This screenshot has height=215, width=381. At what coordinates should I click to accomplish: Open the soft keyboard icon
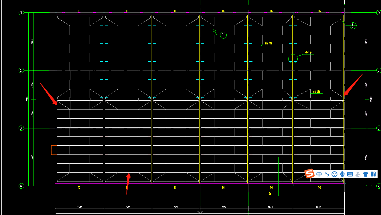[350, 174]
